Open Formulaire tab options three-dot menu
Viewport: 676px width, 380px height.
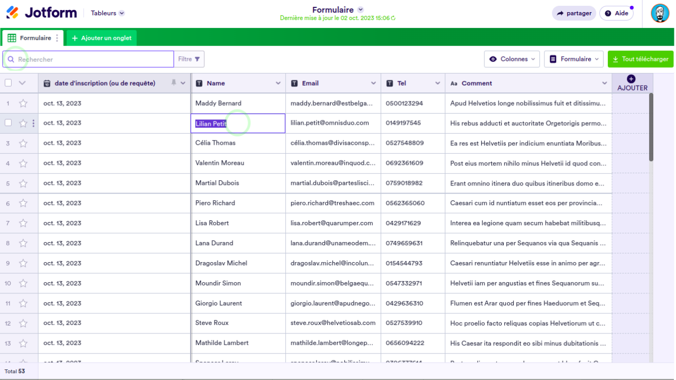[x=57, y=38]
